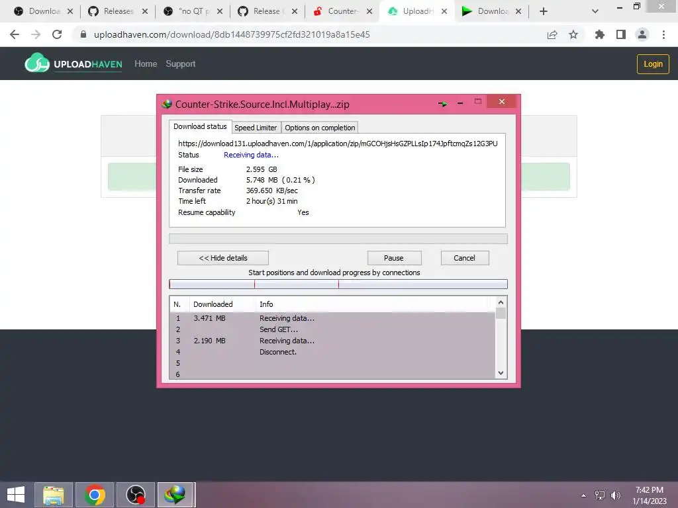
Task: Click the Login button on UploadHaven
Action: pos(653,64)
